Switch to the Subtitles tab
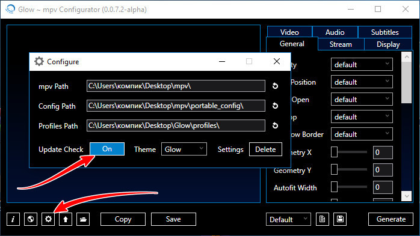This screenshot has height=236, width=420. [x=385, y=32]
